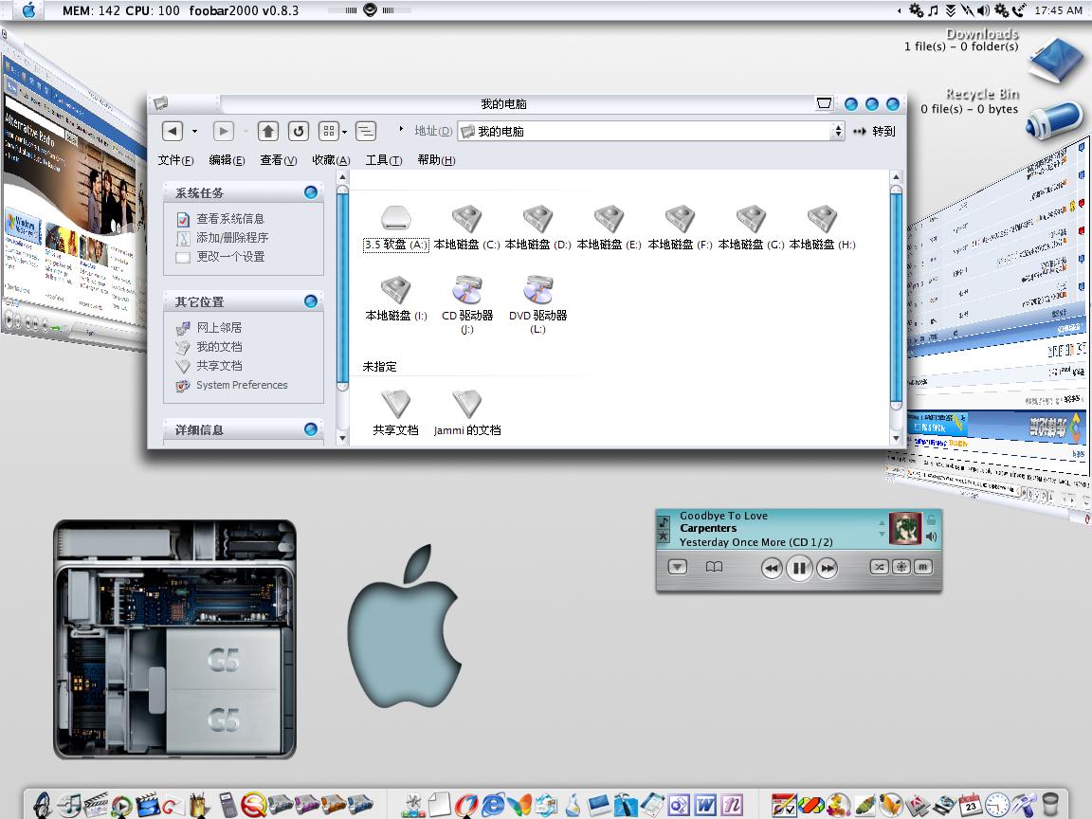Pause the Carpenters song

point(799,569)
